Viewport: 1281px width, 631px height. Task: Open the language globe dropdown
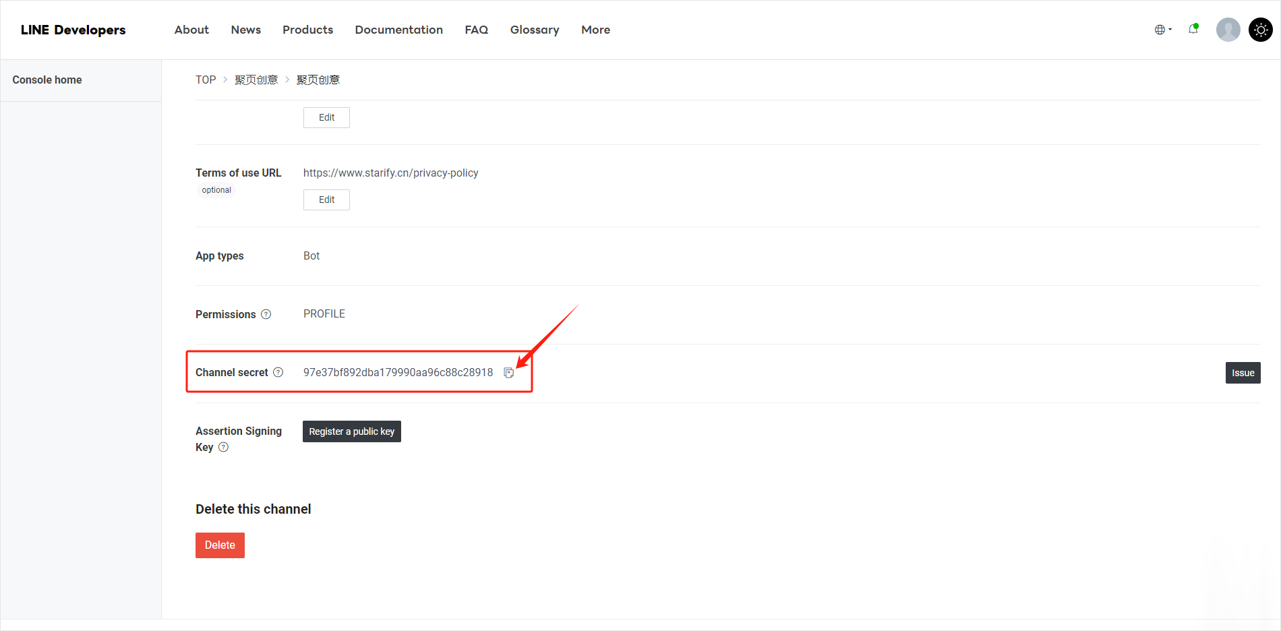1163,30
